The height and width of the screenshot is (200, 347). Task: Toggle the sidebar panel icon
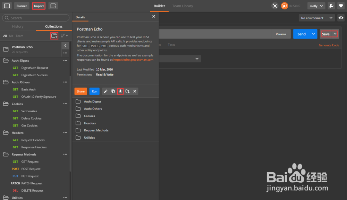coord(7,6)
